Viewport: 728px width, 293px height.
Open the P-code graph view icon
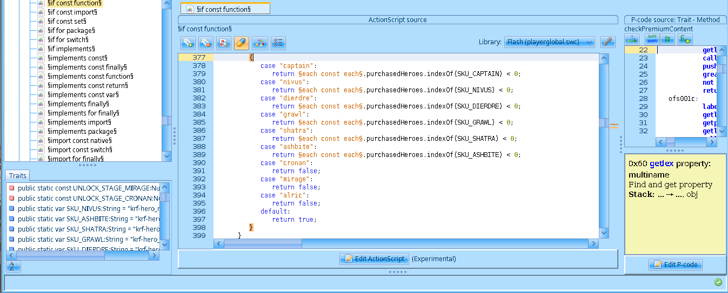tap(631, 39)
